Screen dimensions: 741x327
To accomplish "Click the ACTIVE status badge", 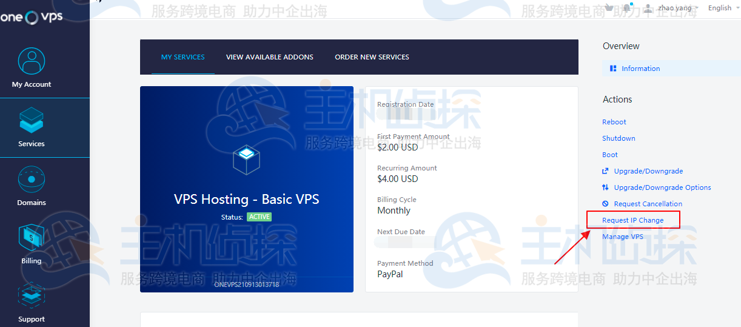I will click(x=259, y=217).
